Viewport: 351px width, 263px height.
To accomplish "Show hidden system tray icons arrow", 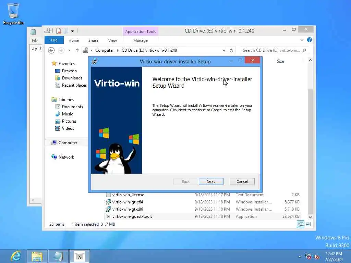I will (300, 256).
